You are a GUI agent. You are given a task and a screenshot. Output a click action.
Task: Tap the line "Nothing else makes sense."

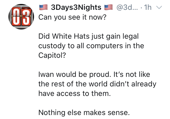tap(84, 112)
